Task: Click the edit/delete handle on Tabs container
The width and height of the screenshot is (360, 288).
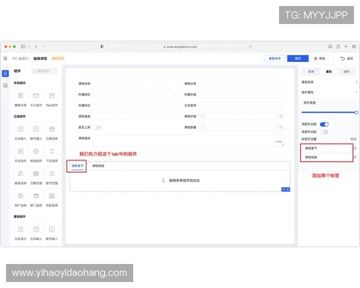Action: [286, 189]
